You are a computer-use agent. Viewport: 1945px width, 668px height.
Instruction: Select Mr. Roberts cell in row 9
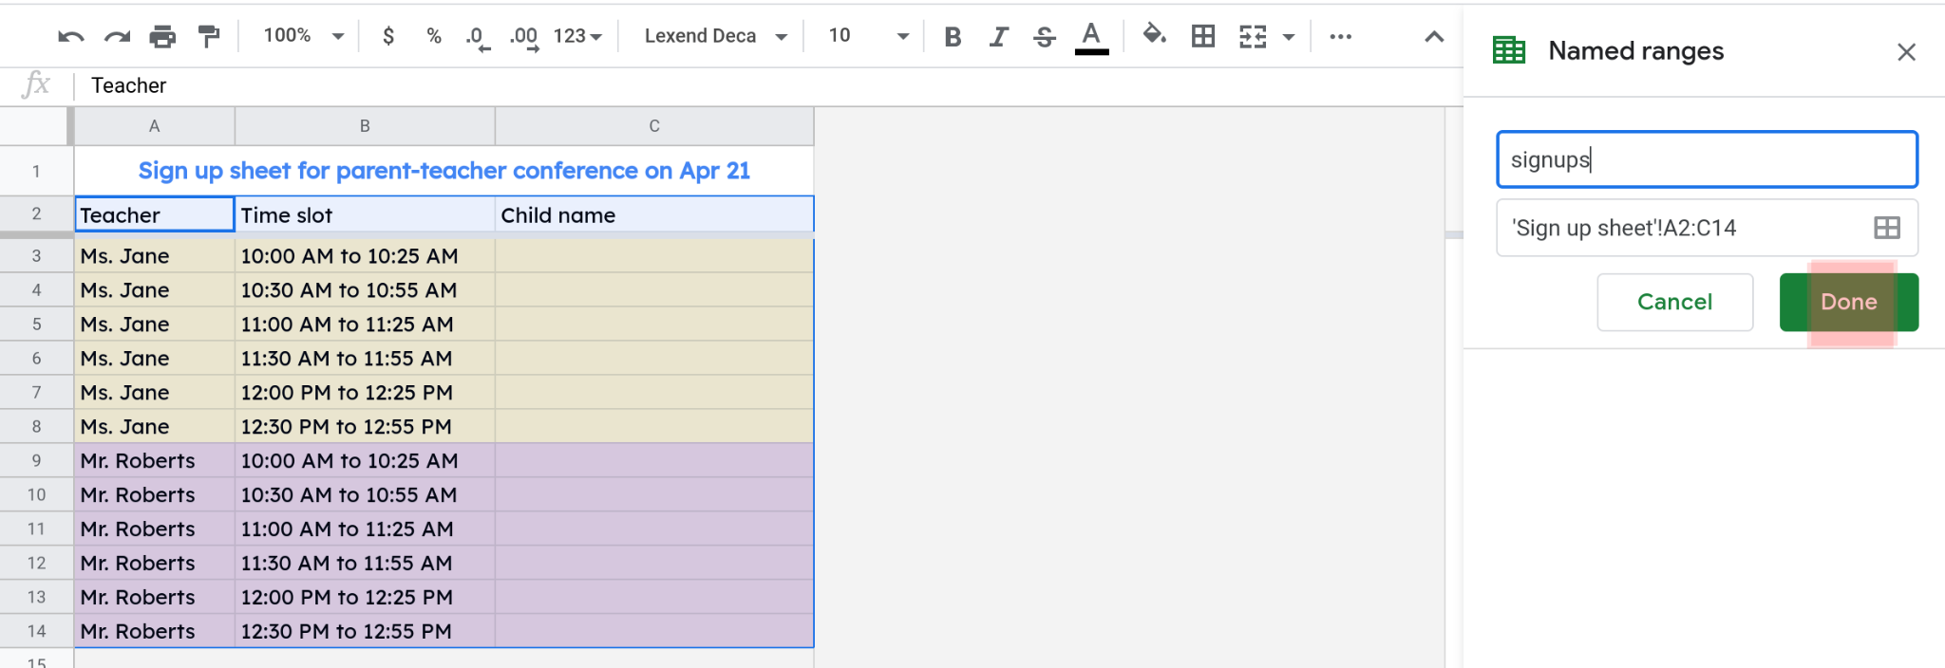coord(154,461)
